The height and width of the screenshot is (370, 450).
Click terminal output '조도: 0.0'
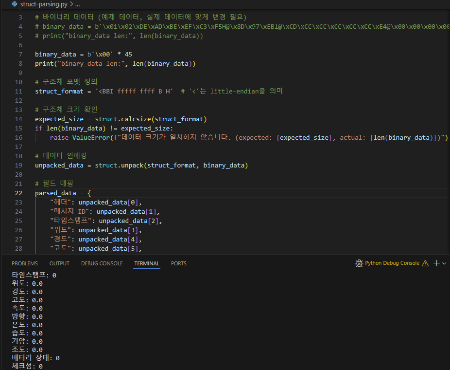(x=27, y=350)
